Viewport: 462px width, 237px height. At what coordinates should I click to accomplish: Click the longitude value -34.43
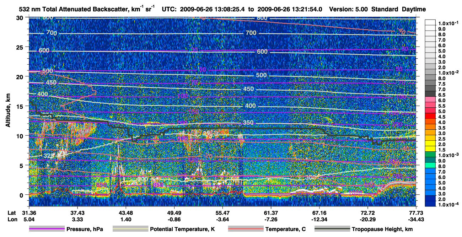(416, 219)
